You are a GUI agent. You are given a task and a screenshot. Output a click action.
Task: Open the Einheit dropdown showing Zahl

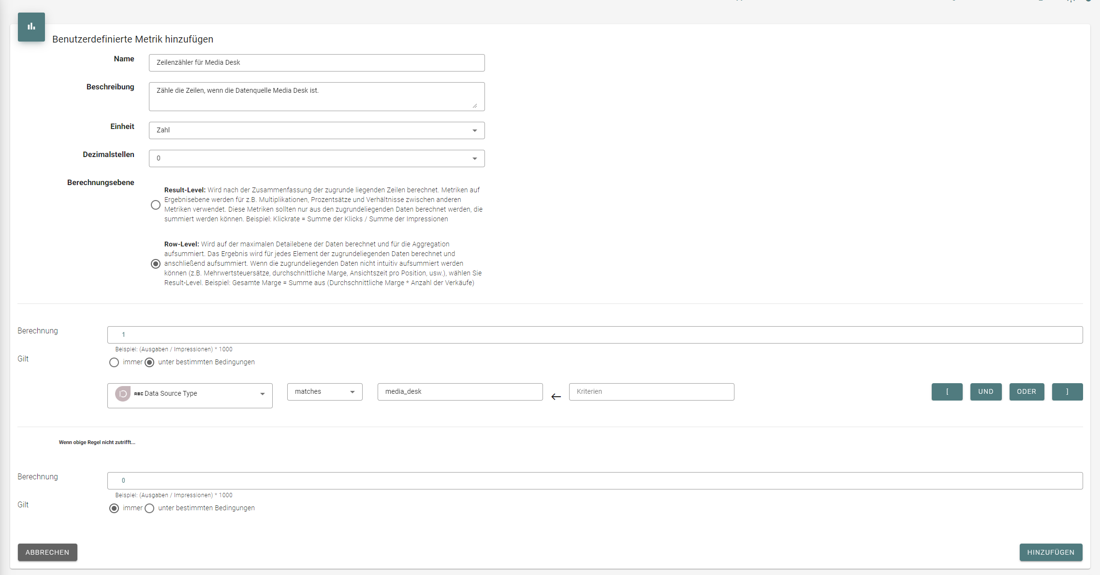pyautogui.click(x=317, y=130)
